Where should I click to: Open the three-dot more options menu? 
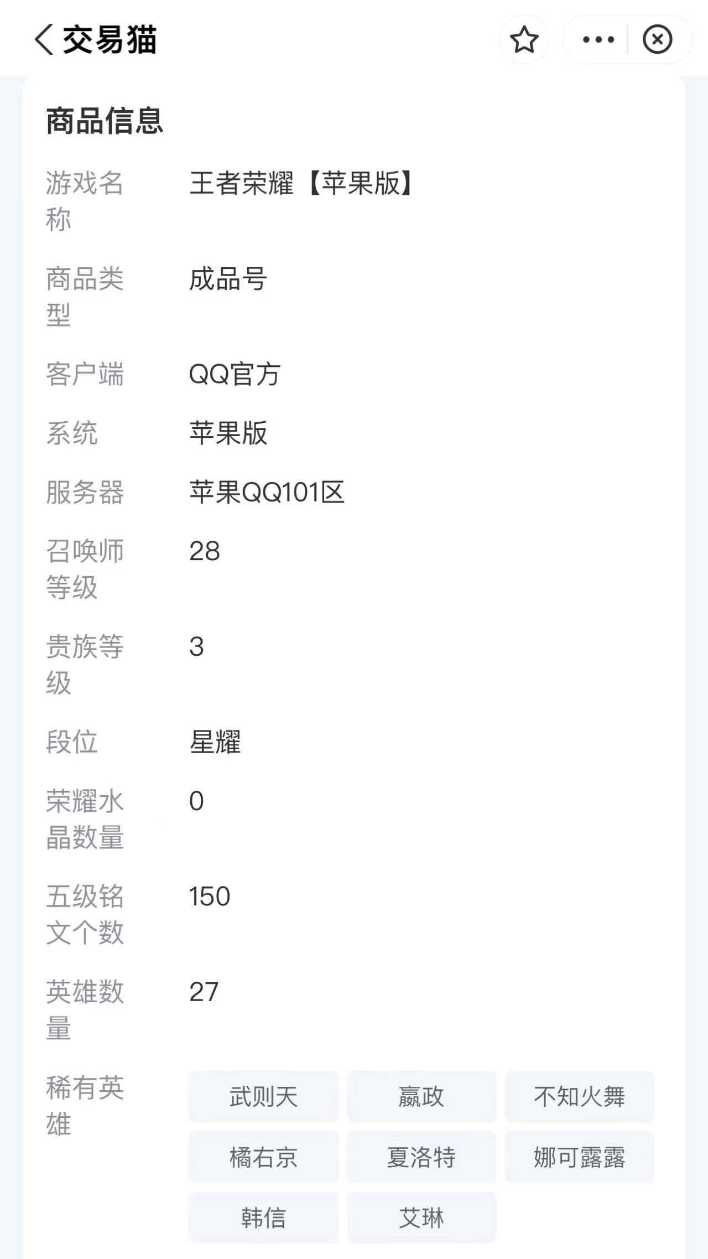(x=598, y=39)
